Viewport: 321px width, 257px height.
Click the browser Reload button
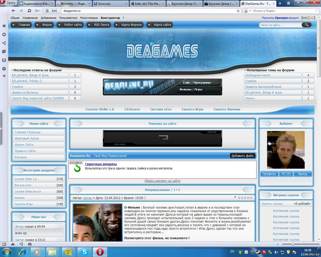pos(29,11)
